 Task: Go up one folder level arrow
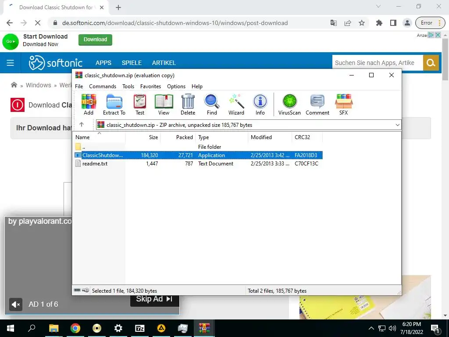point(82,124)
